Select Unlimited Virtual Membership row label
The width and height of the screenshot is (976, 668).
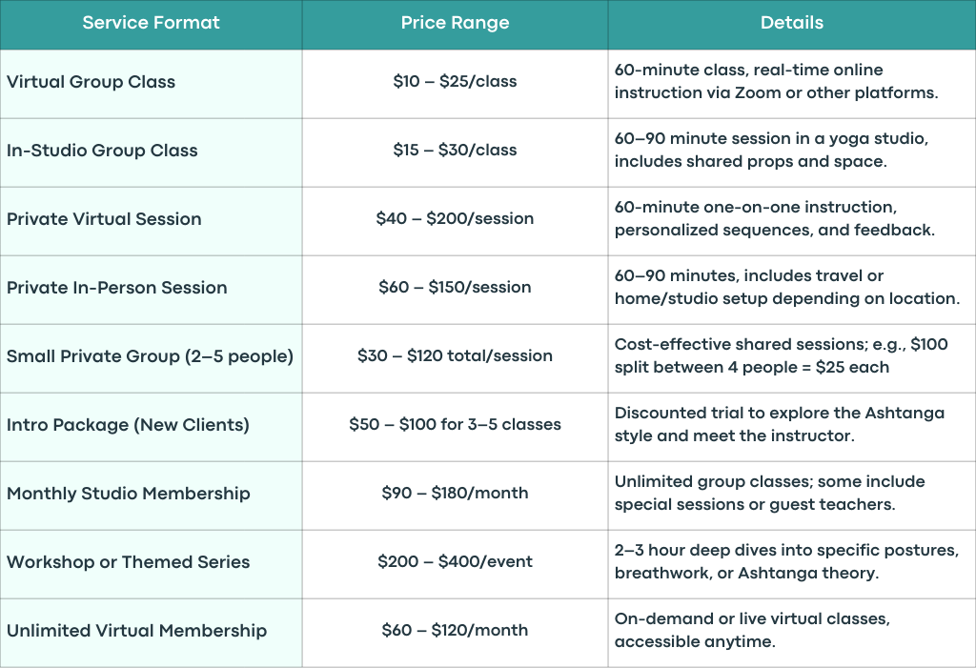(137, 630)
